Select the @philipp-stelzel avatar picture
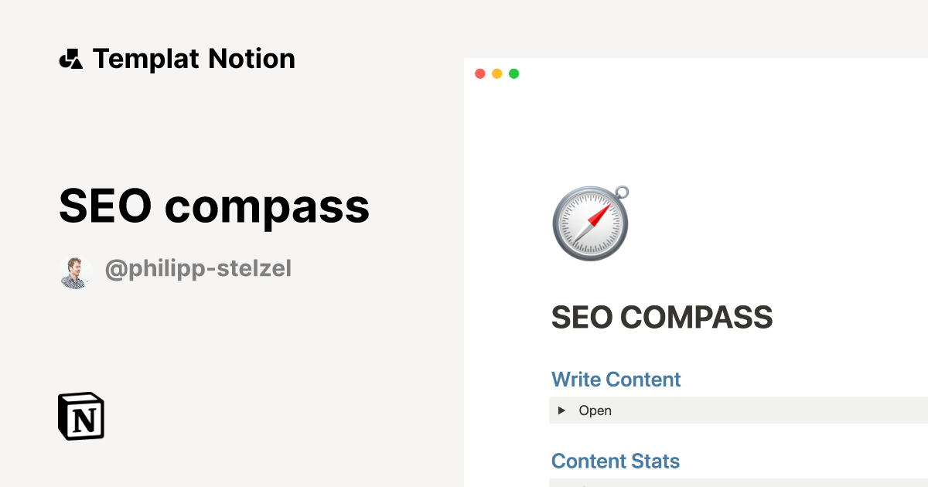Viewport: 928px width, 487px height. 75,270
